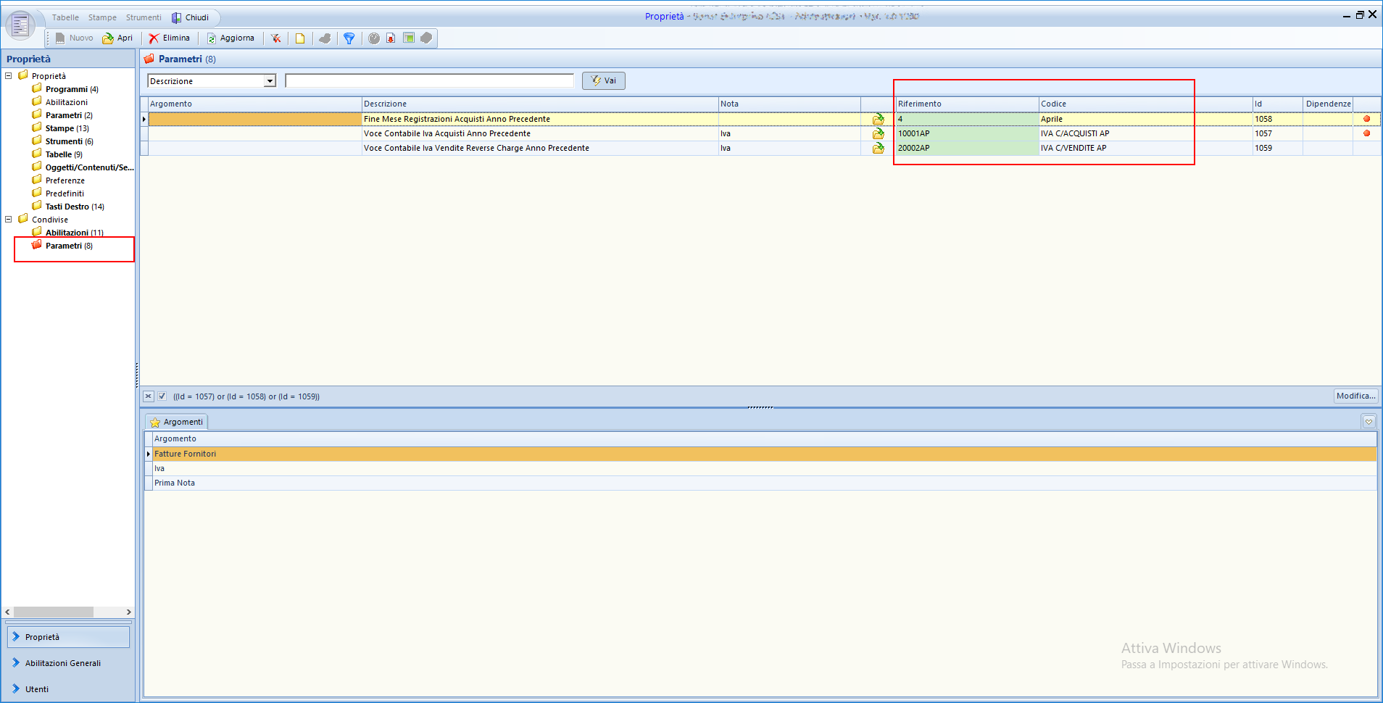Click the blank yellow page toolbar icon
Image resolution: width=1383 pixels, height=703 pixels.
coord(300,38)
